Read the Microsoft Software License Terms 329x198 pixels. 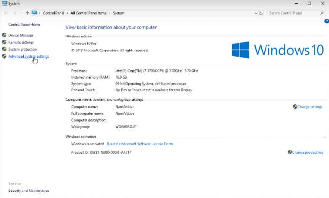click(140, 144)
